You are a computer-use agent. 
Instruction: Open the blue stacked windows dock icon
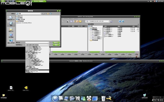(x=95, y=98)
